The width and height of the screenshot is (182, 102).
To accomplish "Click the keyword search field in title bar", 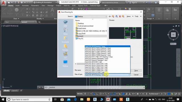I will pyautogui.click(x=113, y=3).
